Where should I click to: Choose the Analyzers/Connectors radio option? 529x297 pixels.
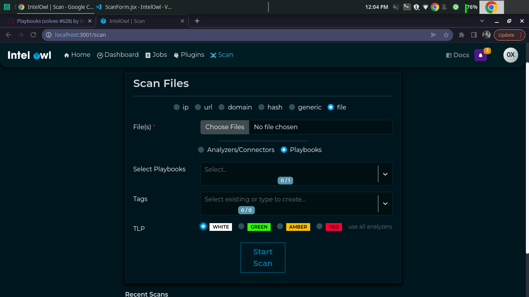click(x=201, y=150)
